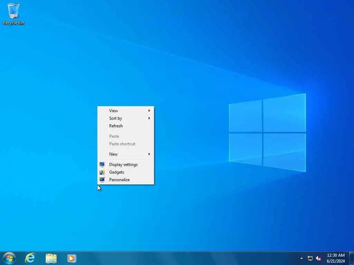This screenshot has width=354, height=265.
Task: Open Windows Explorer folder in the taskbar
Action: coord(51,258)
